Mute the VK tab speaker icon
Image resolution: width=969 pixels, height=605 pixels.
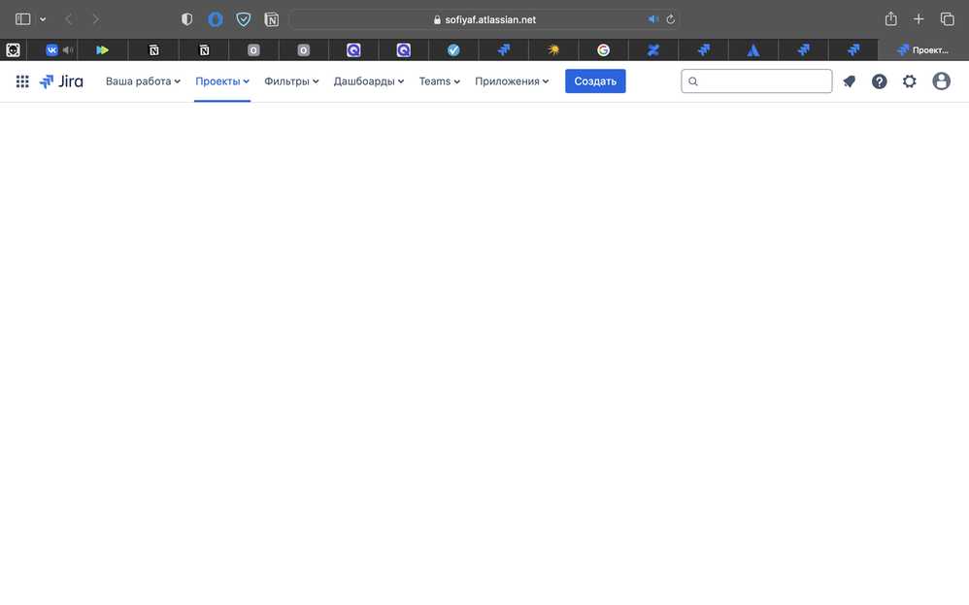pyautogui.click(x=68, y=50)
